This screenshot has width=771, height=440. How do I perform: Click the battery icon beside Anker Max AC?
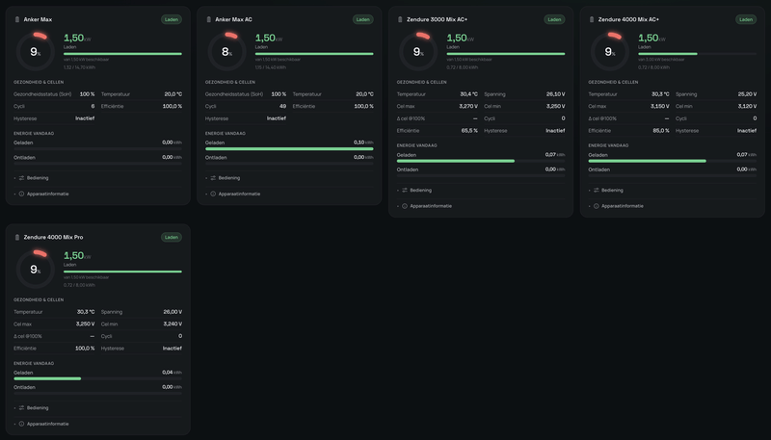click(x=208, y=19)
